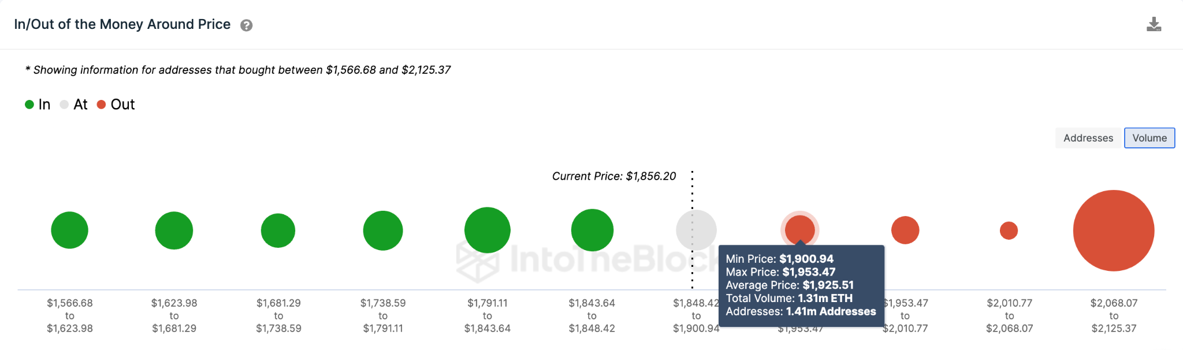Switch to the Addresses view
The image size is (1183, 350).
[x=1088, y=138]
